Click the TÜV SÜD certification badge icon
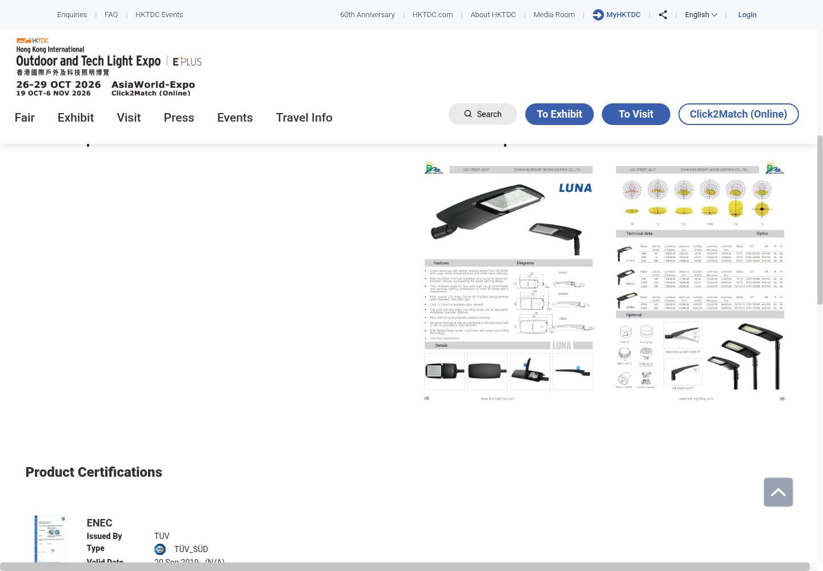Image resolution: width=823 pixels, height=571 pixels. pos(160,549)
